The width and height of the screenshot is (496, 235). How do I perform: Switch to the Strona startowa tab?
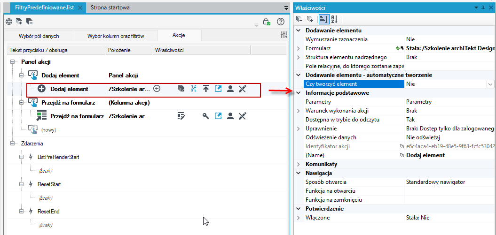[x=110, y=8]
